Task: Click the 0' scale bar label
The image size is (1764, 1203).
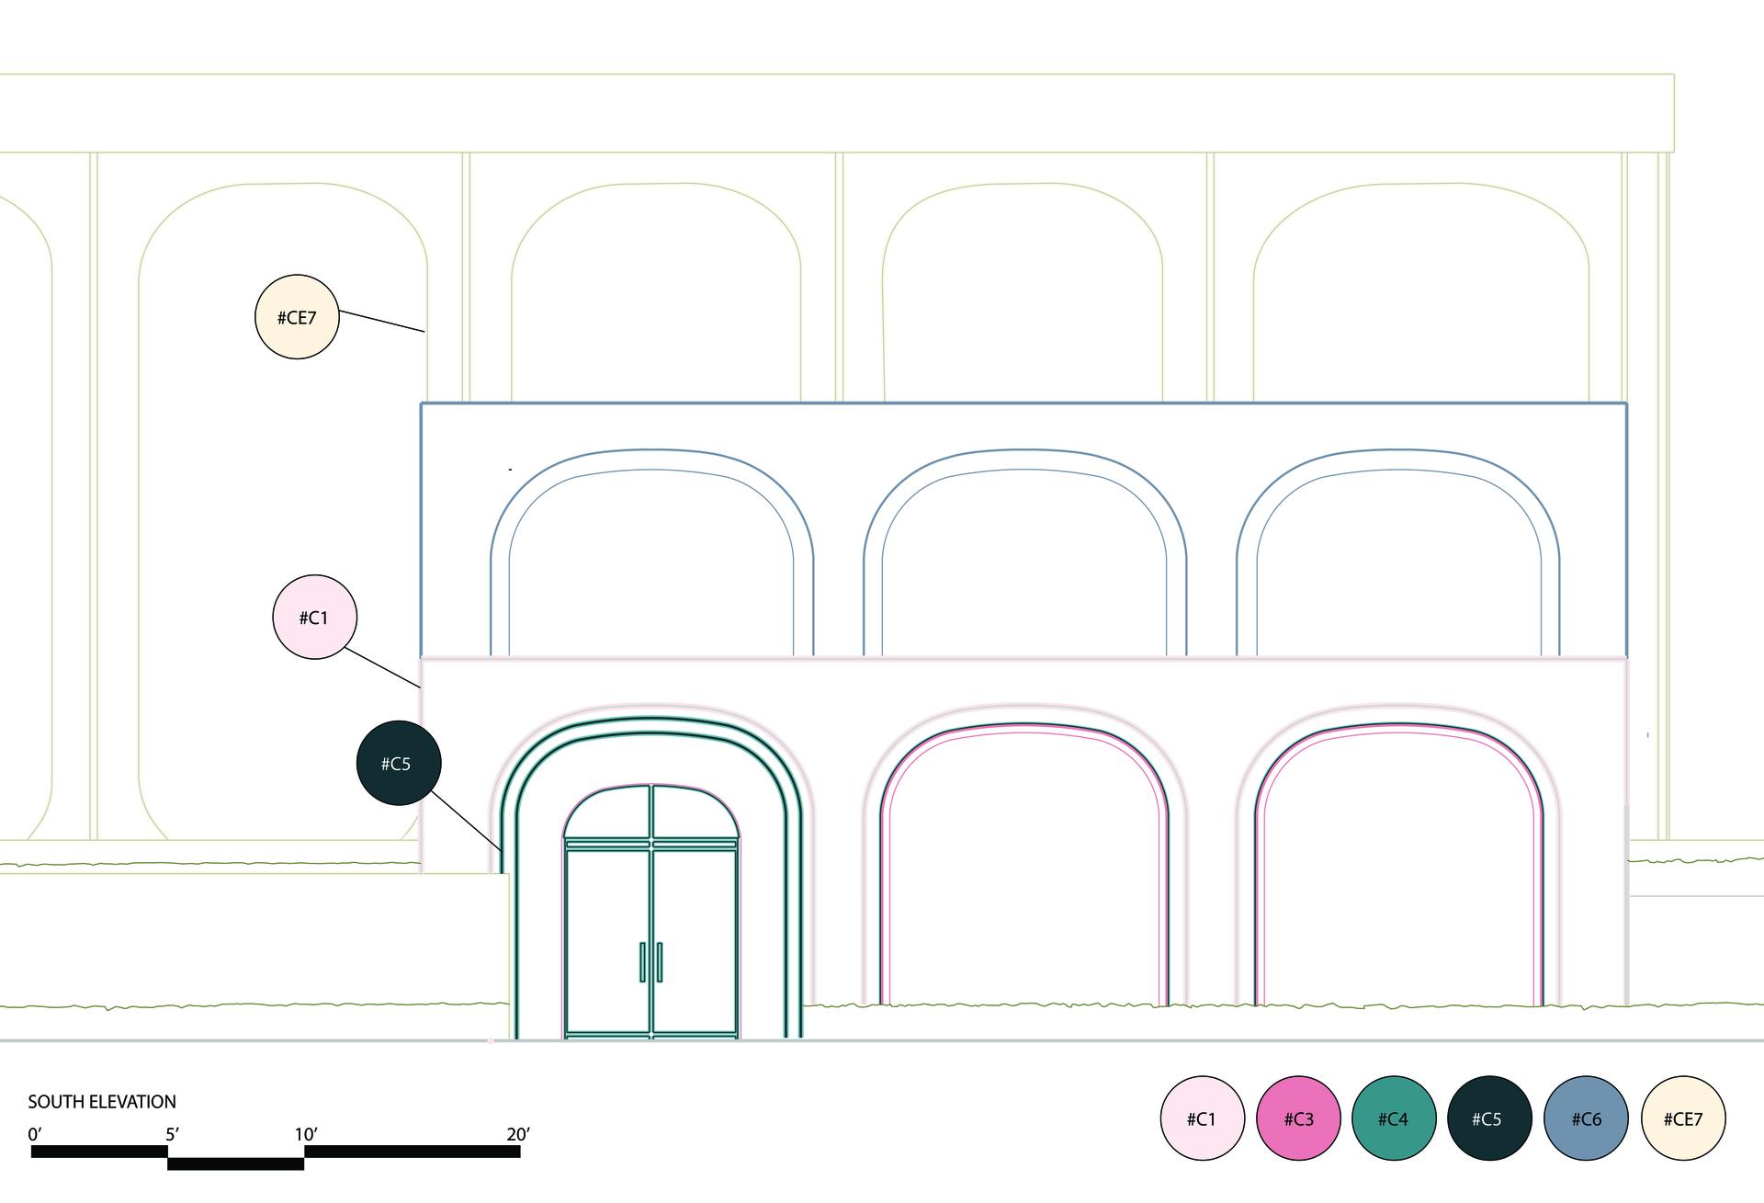Action: (35, 1134)
